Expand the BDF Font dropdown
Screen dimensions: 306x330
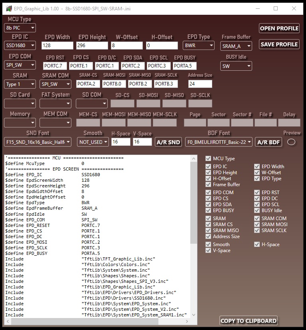tap(219, 142)
